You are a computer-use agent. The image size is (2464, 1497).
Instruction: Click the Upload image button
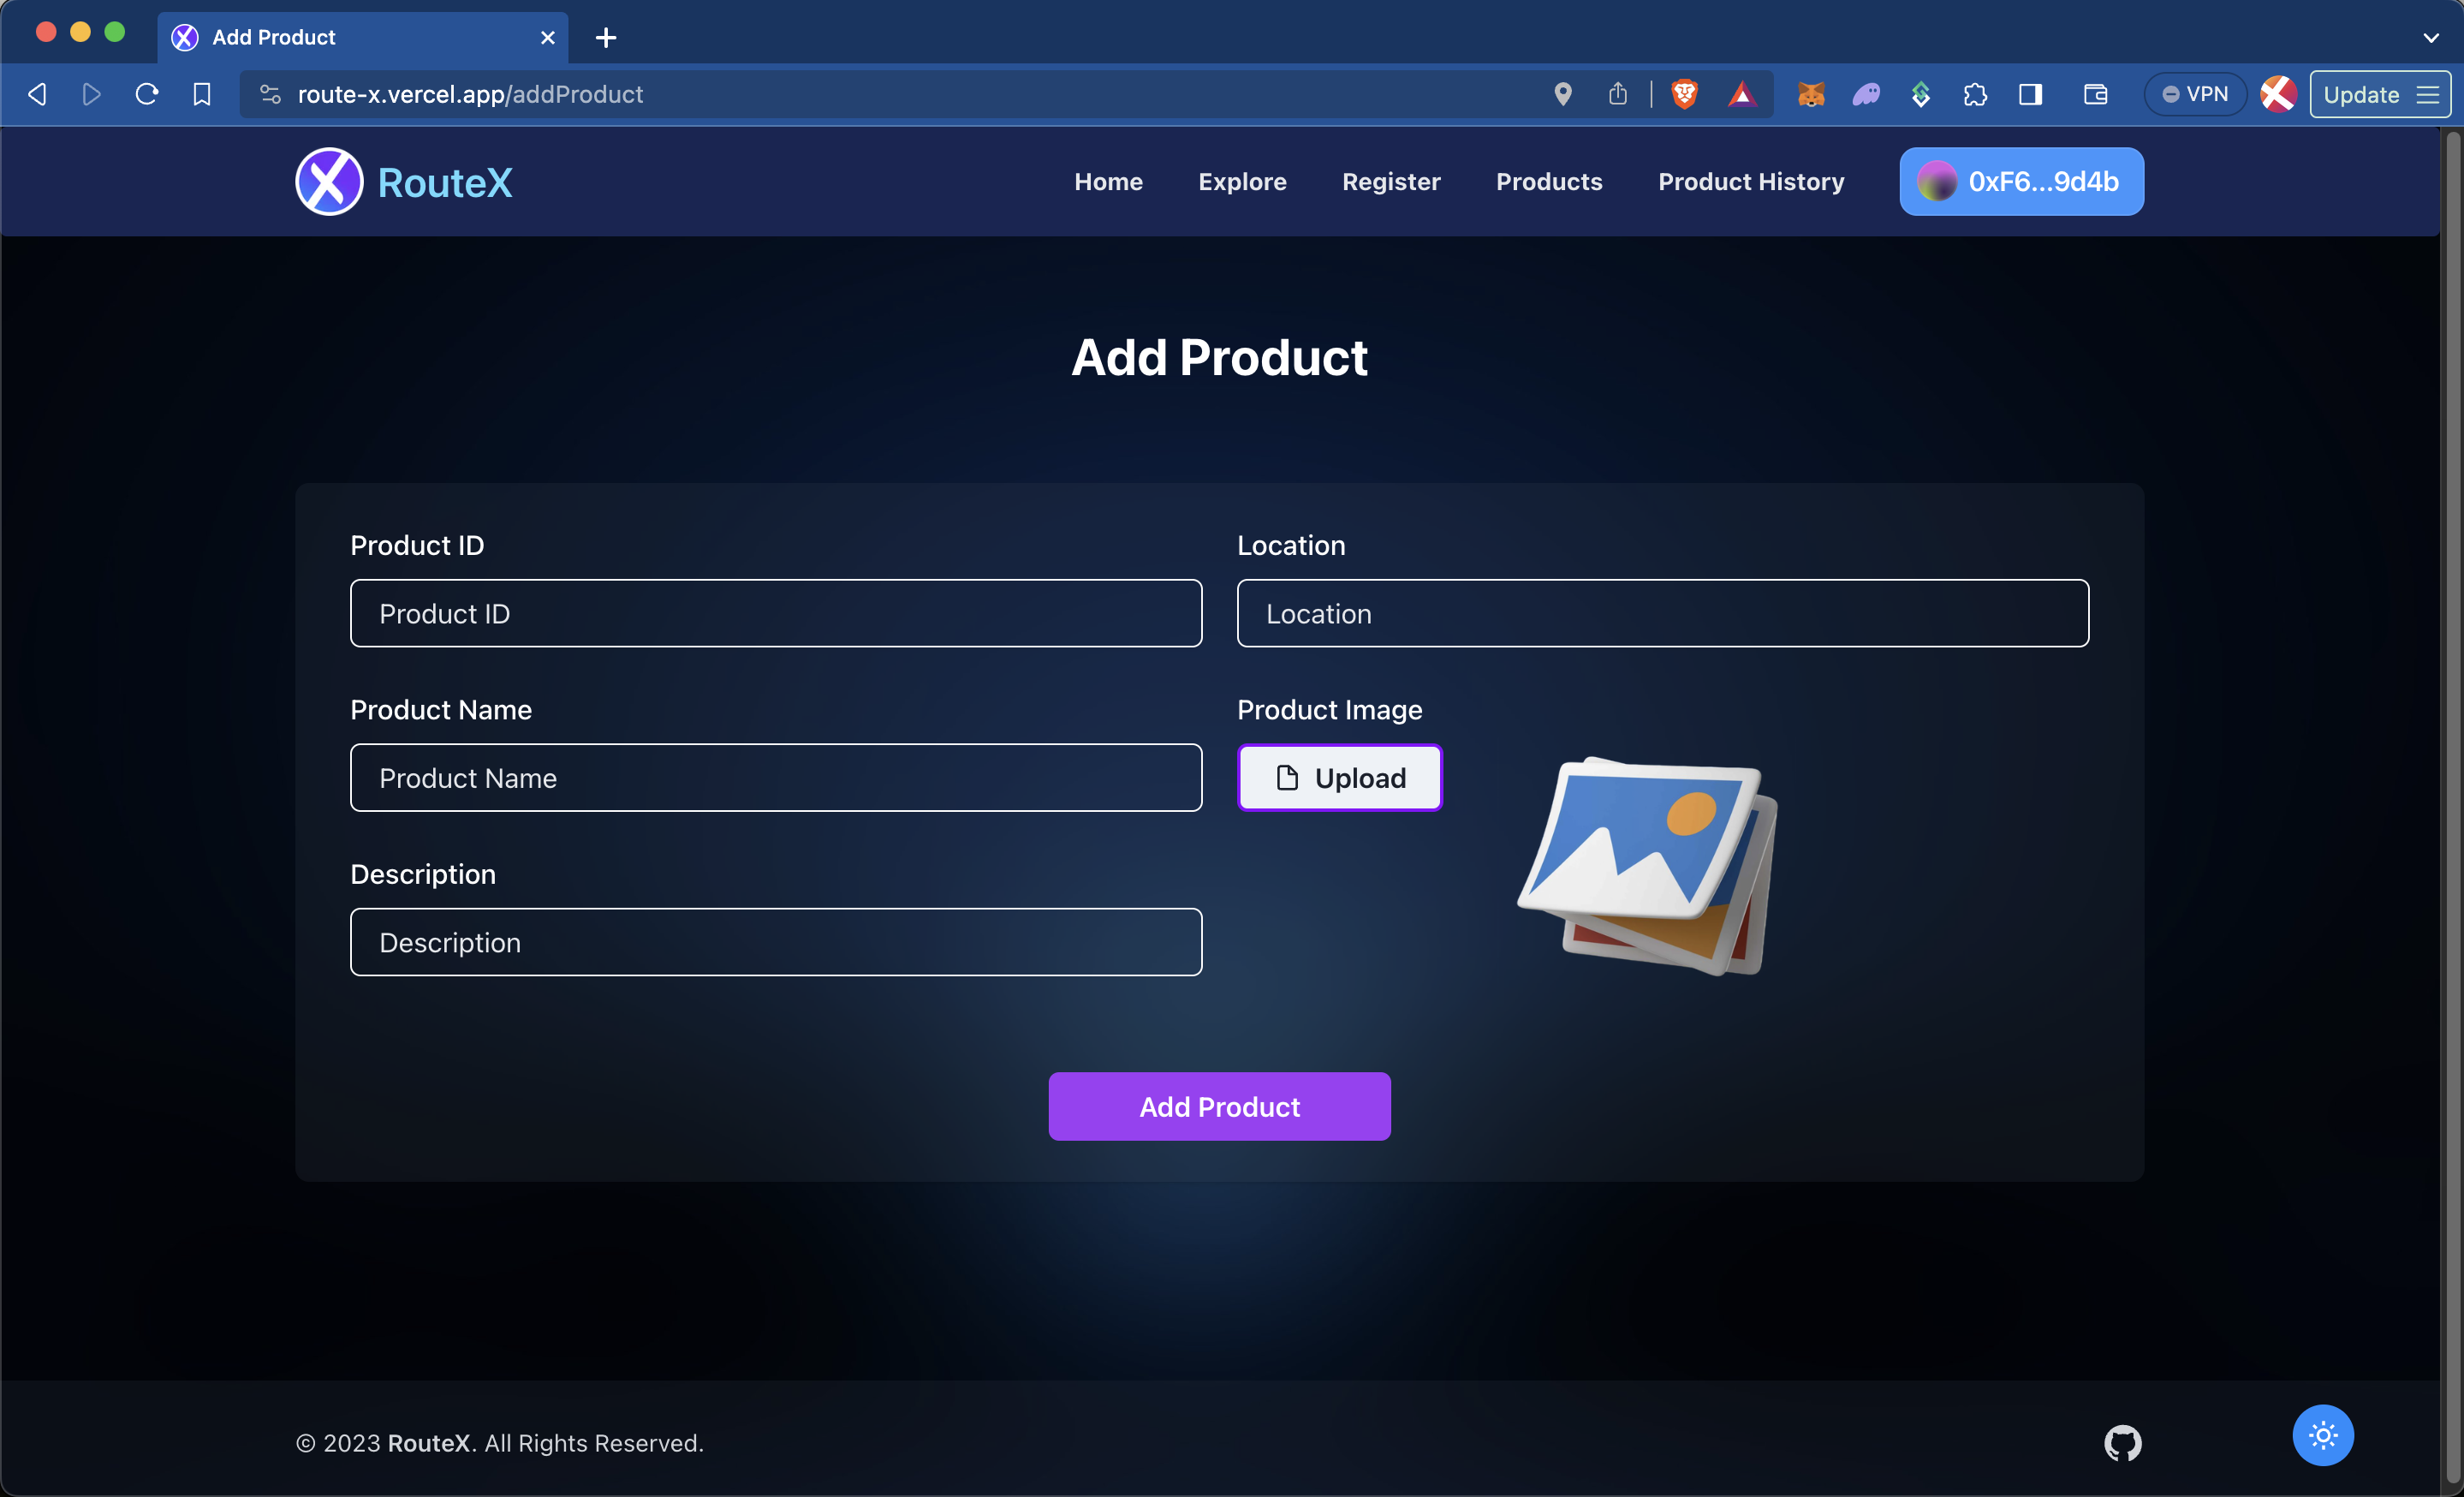1340,778
